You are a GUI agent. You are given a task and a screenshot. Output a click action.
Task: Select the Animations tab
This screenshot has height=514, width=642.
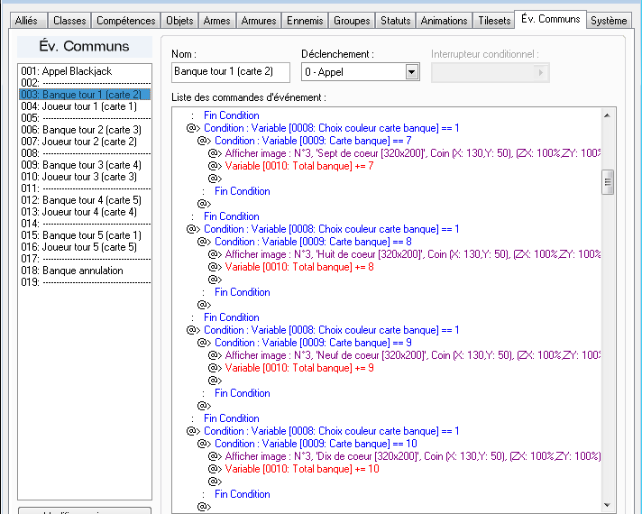pos(444,21)
